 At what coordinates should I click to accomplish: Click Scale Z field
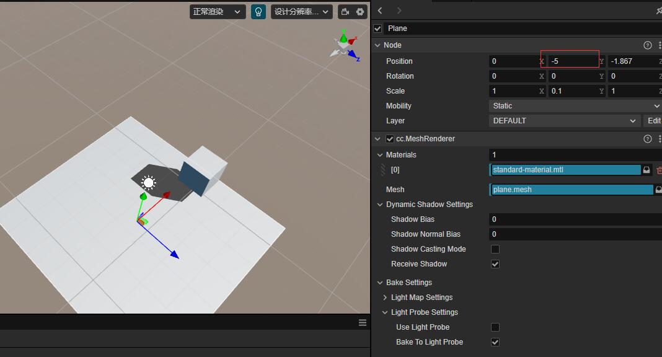click(635, 91)
